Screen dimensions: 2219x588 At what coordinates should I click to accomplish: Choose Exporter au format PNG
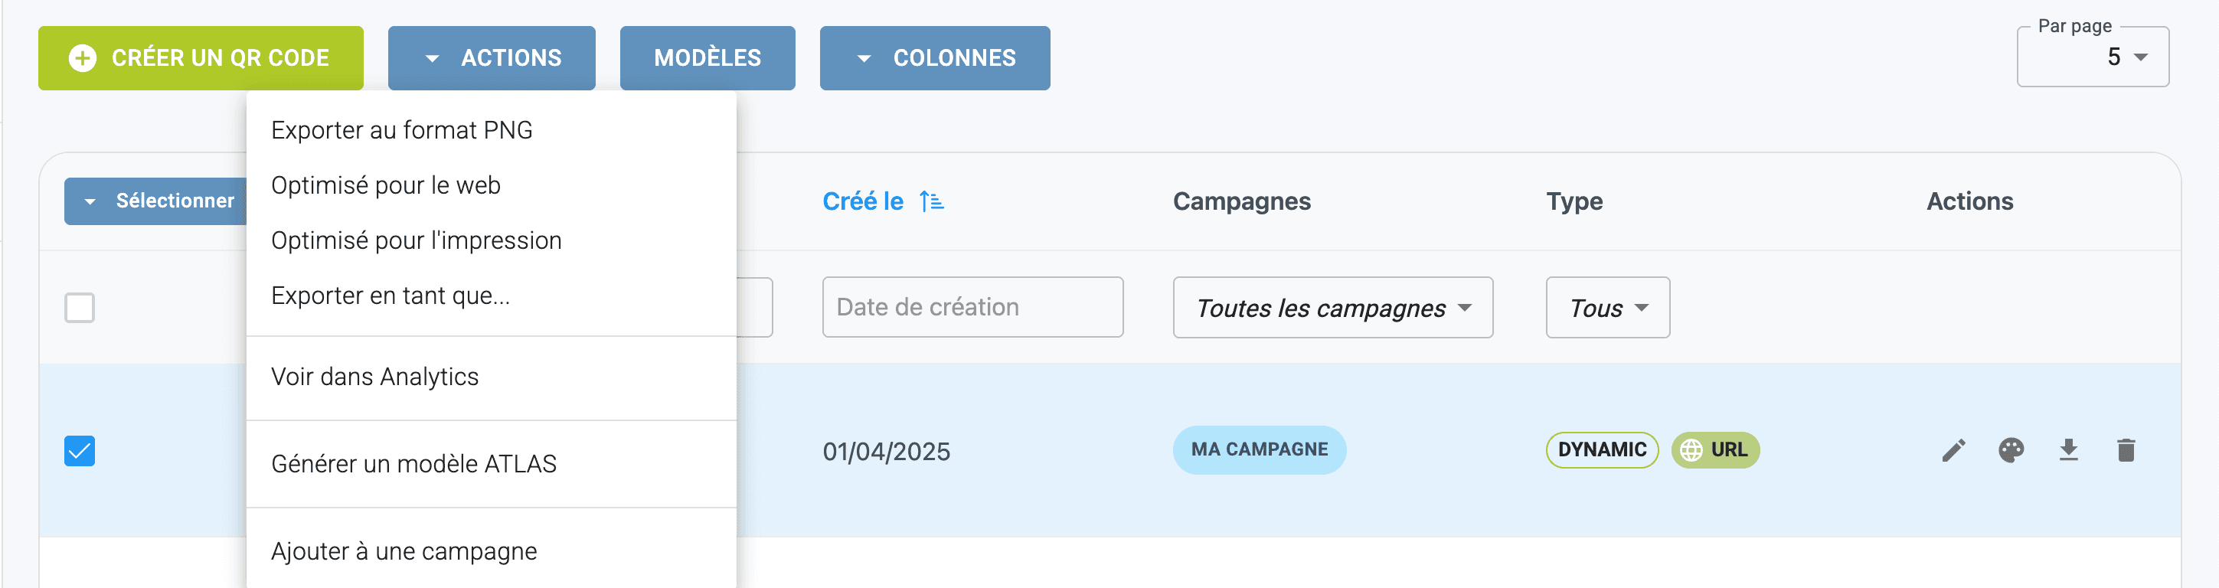click(x=401, y=130)
